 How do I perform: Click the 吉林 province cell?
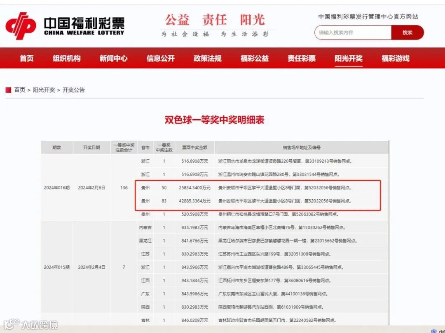click(x=145, y=320)
